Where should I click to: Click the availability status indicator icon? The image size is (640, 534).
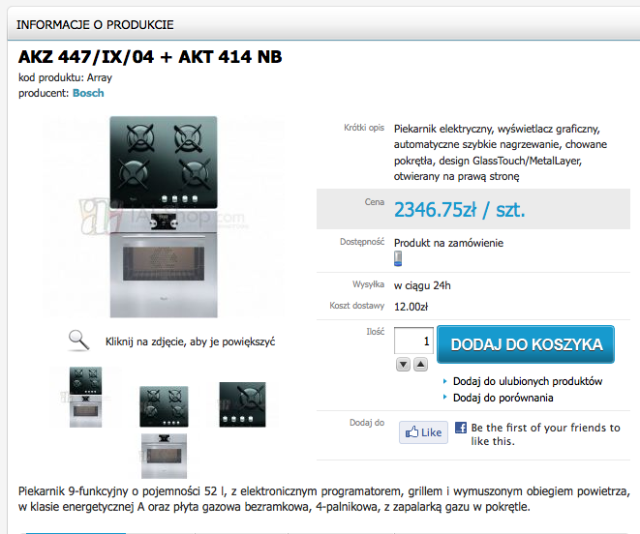(398, 258)
